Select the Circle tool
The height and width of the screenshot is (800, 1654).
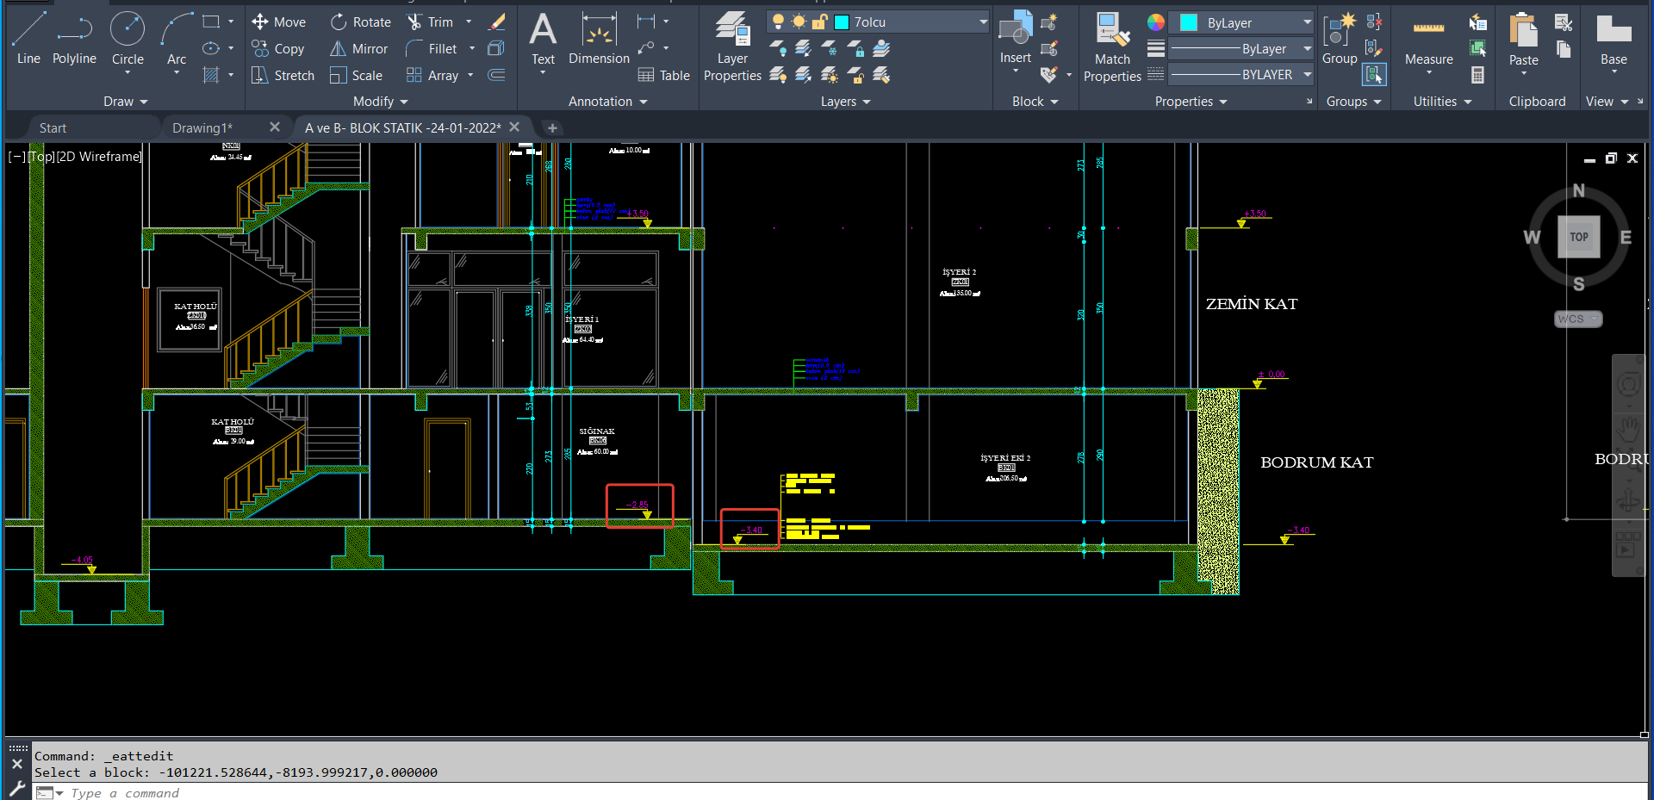(x=127, y=39)
